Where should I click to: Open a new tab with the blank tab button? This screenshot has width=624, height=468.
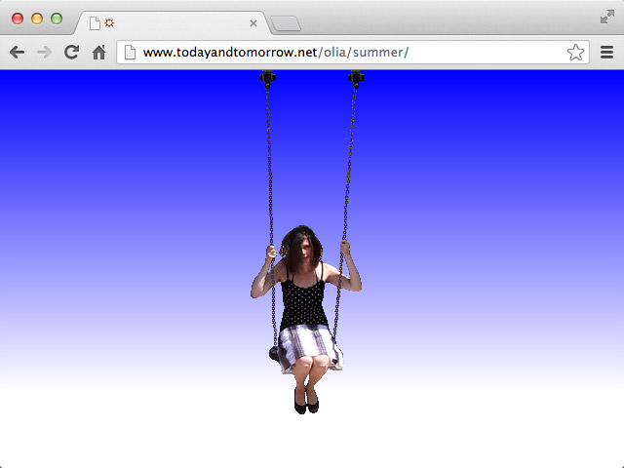[x=286, y=23]
